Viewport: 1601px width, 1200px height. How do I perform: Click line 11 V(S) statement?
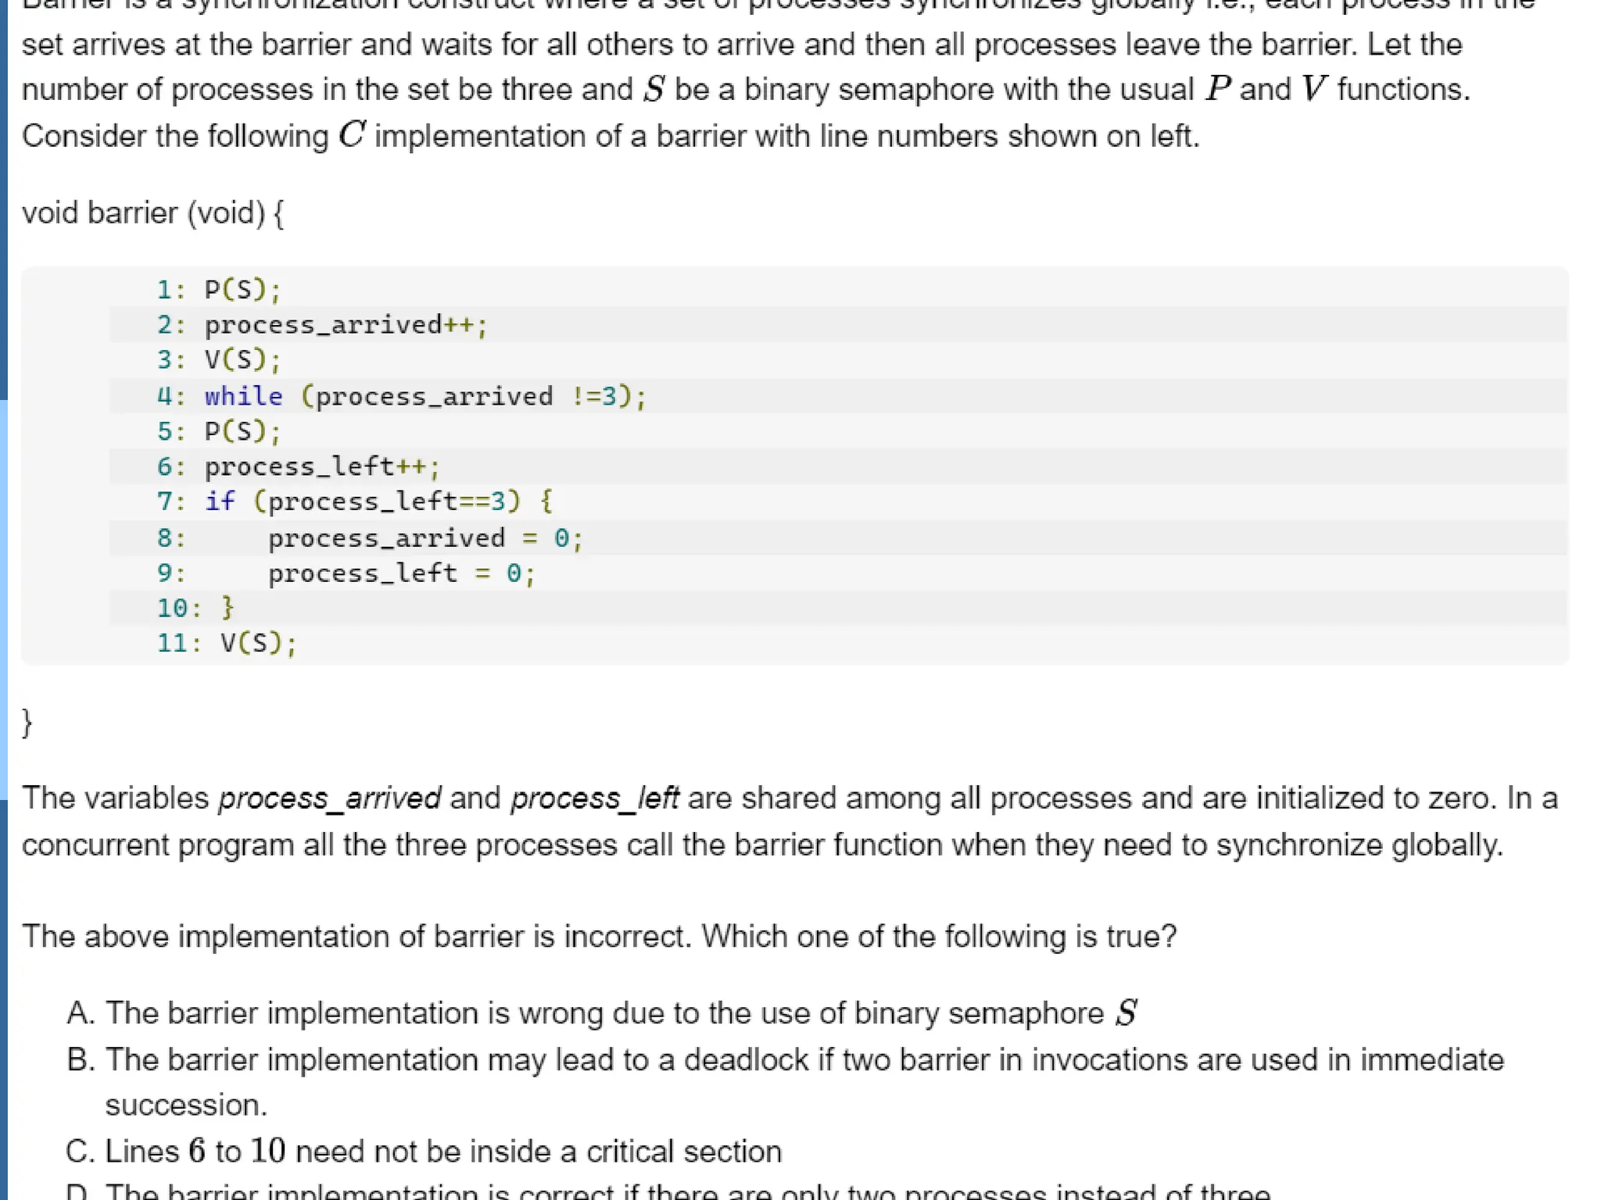[258, 643]
